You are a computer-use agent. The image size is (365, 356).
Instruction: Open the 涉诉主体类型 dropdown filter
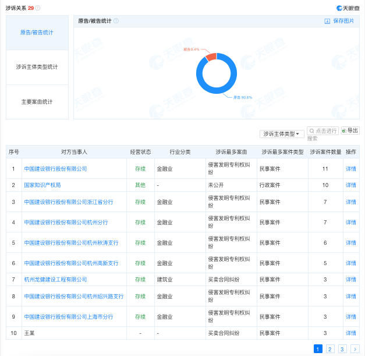tap(282, 134)
